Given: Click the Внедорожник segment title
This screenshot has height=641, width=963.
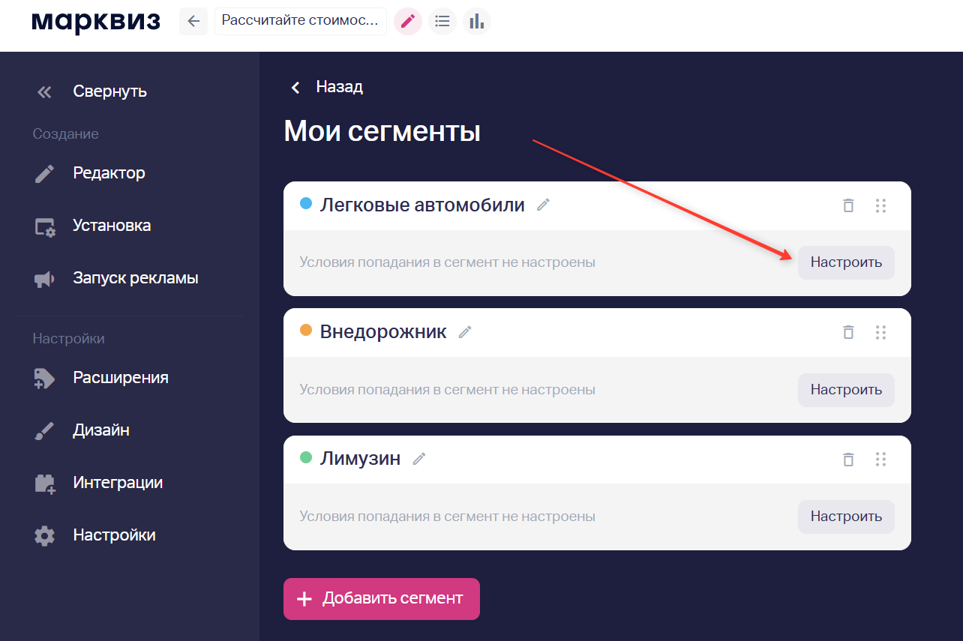Looking at the screenshot, I should [383, 331].
